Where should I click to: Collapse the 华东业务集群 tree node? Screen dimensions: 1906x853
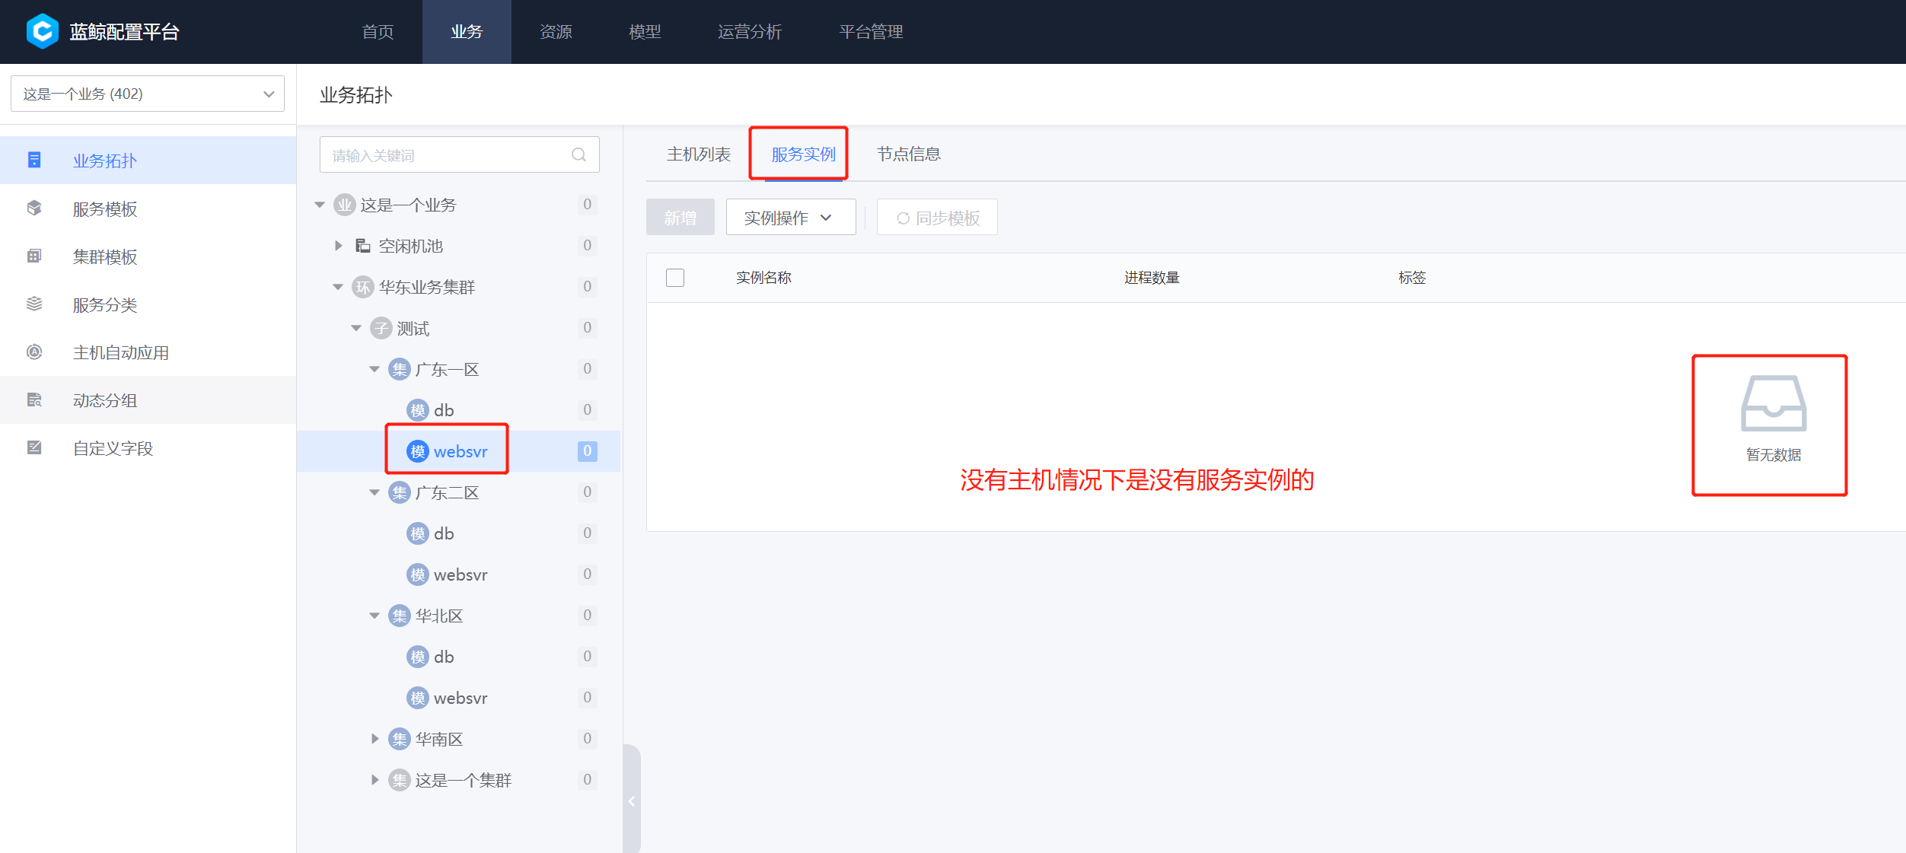coord(338,287)
